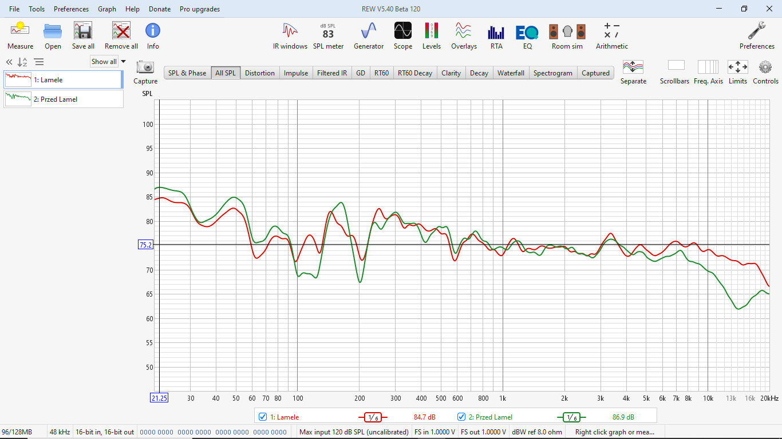Image resolution: width=782 pixels, height=439 pixels.
Task: Launch the signal Generator
Action: (x=369, y=35)
